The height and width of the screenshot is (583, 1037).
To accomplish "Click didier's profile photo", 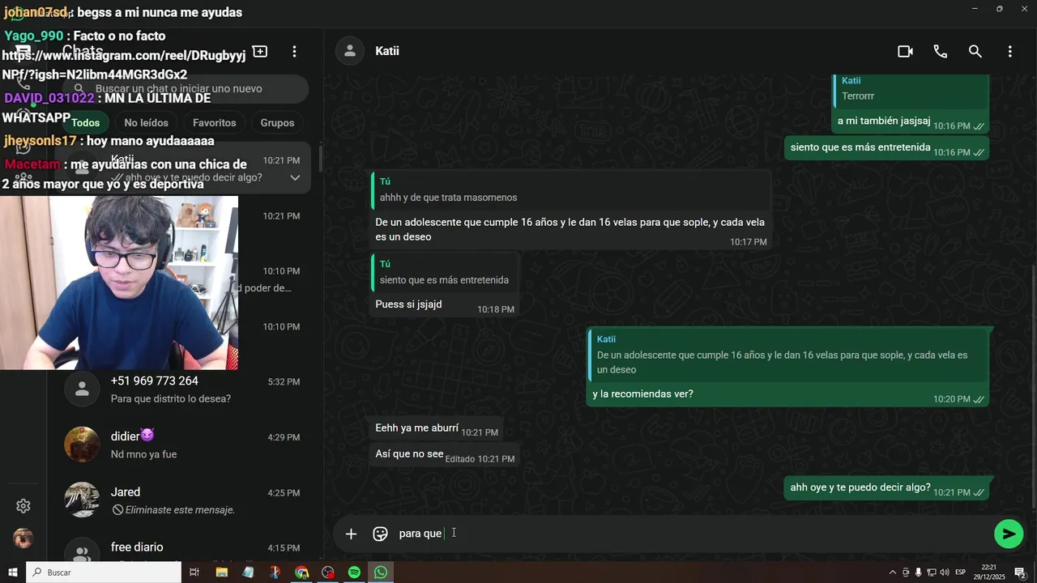I will [82, 445].
